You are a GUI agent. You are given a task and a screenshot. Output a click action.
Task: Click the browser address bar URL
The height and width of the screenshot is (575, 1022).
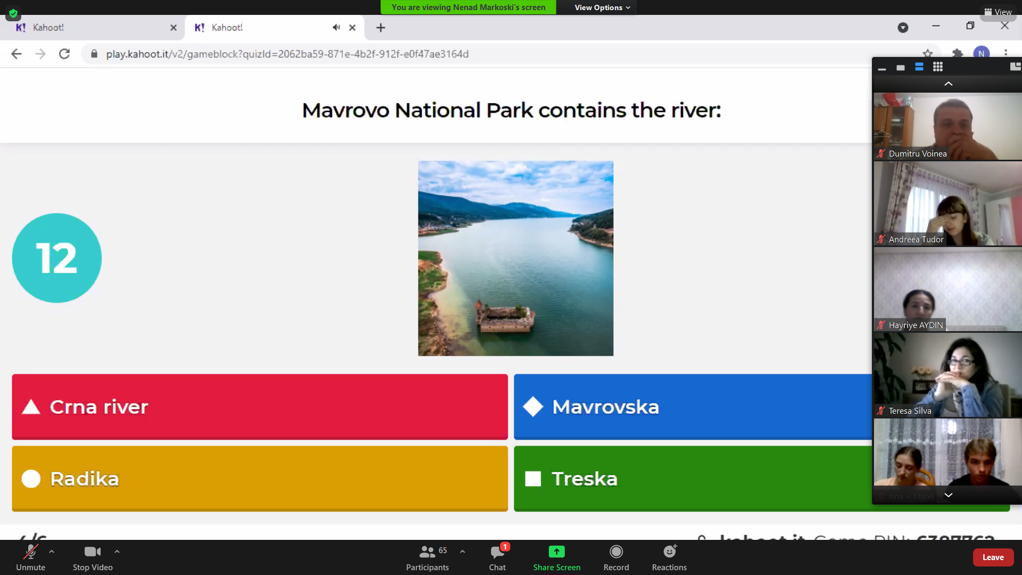(x=287, y=54)
